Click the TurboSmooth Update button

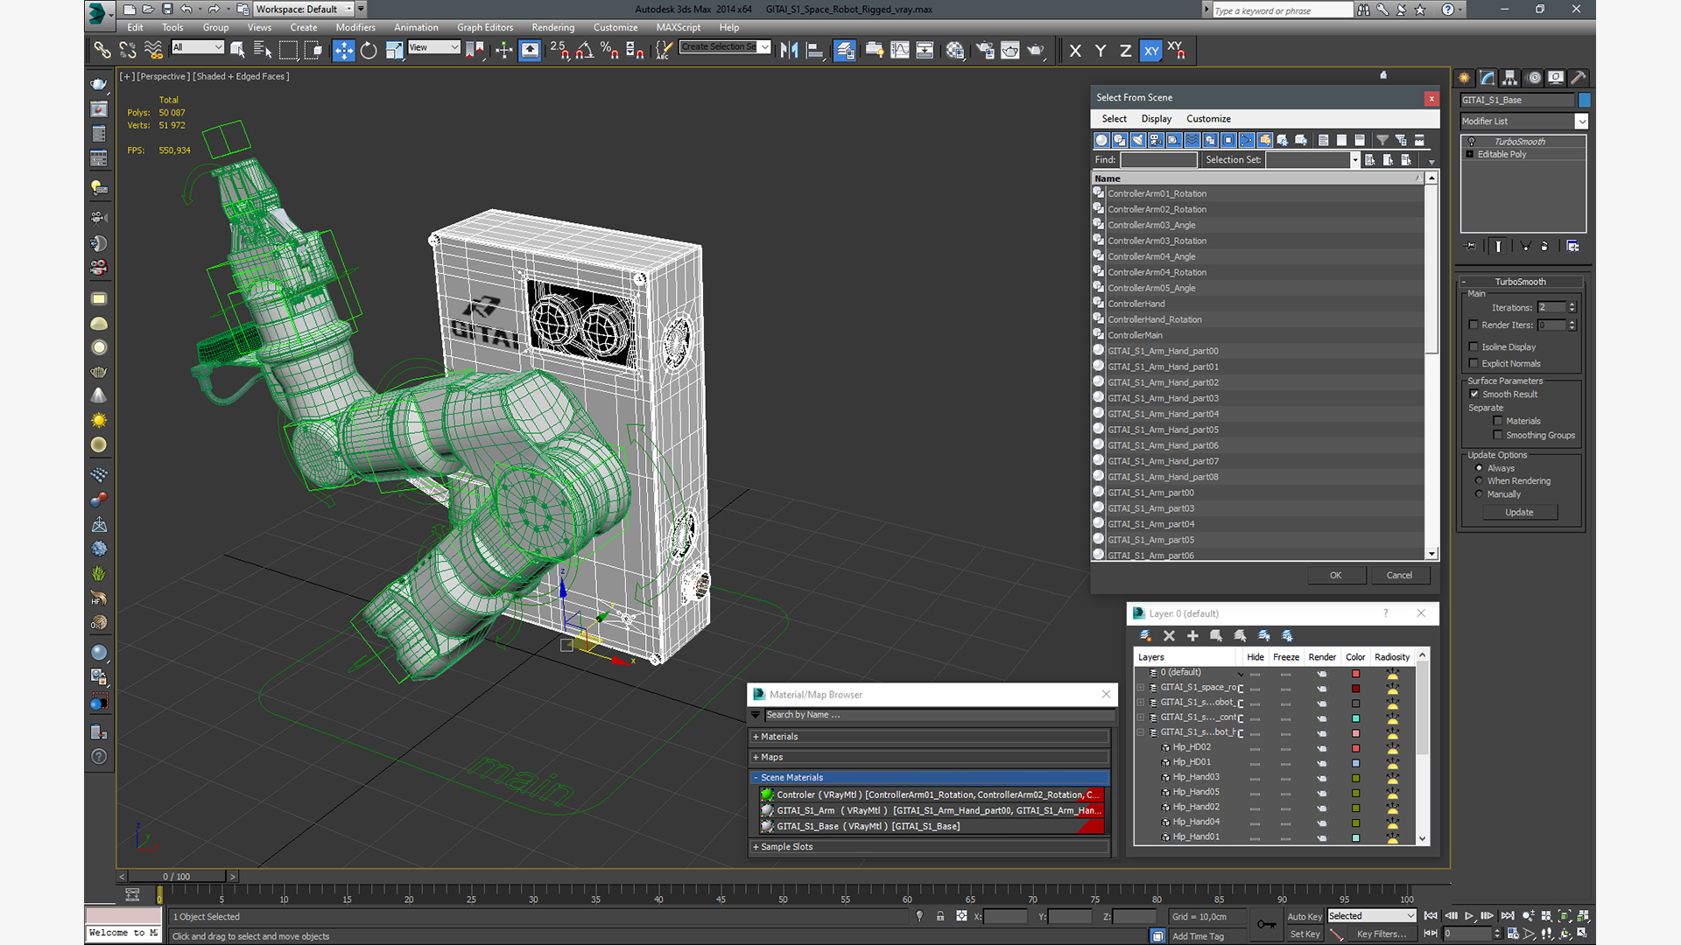click(x=1520, y=513)
